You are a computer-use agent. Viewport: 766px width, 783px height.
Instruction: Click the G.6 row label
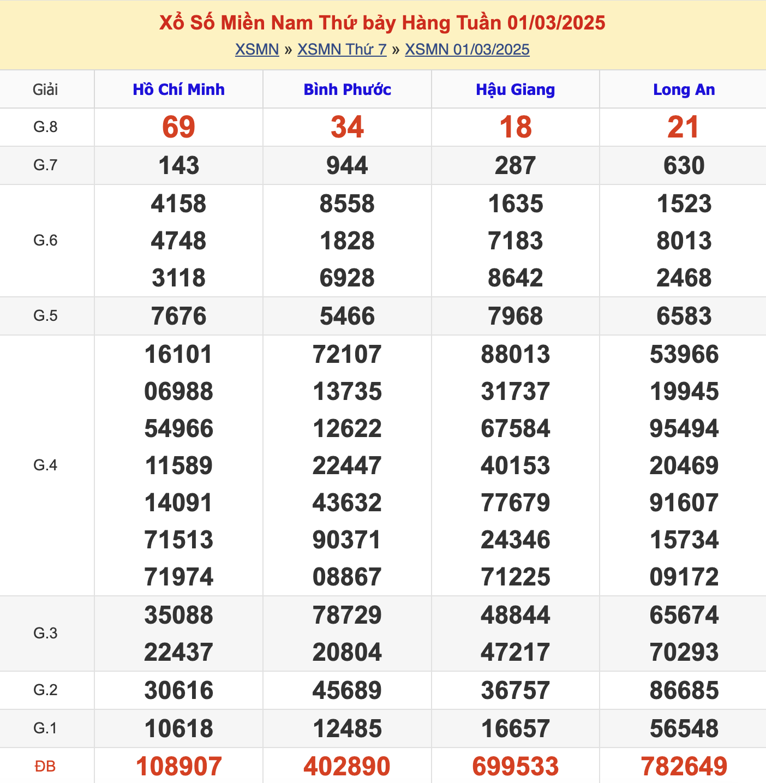[x=45, y=241]
